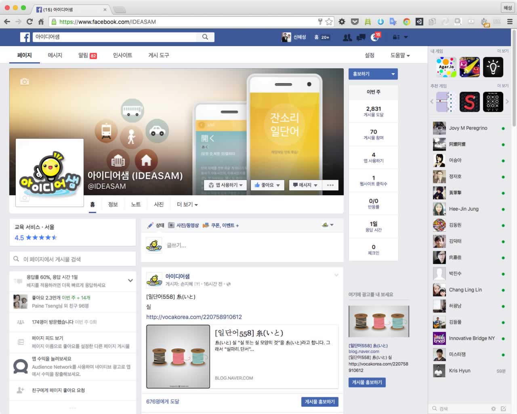Click the chat 검색 field at bottom

tap(458, 409)
